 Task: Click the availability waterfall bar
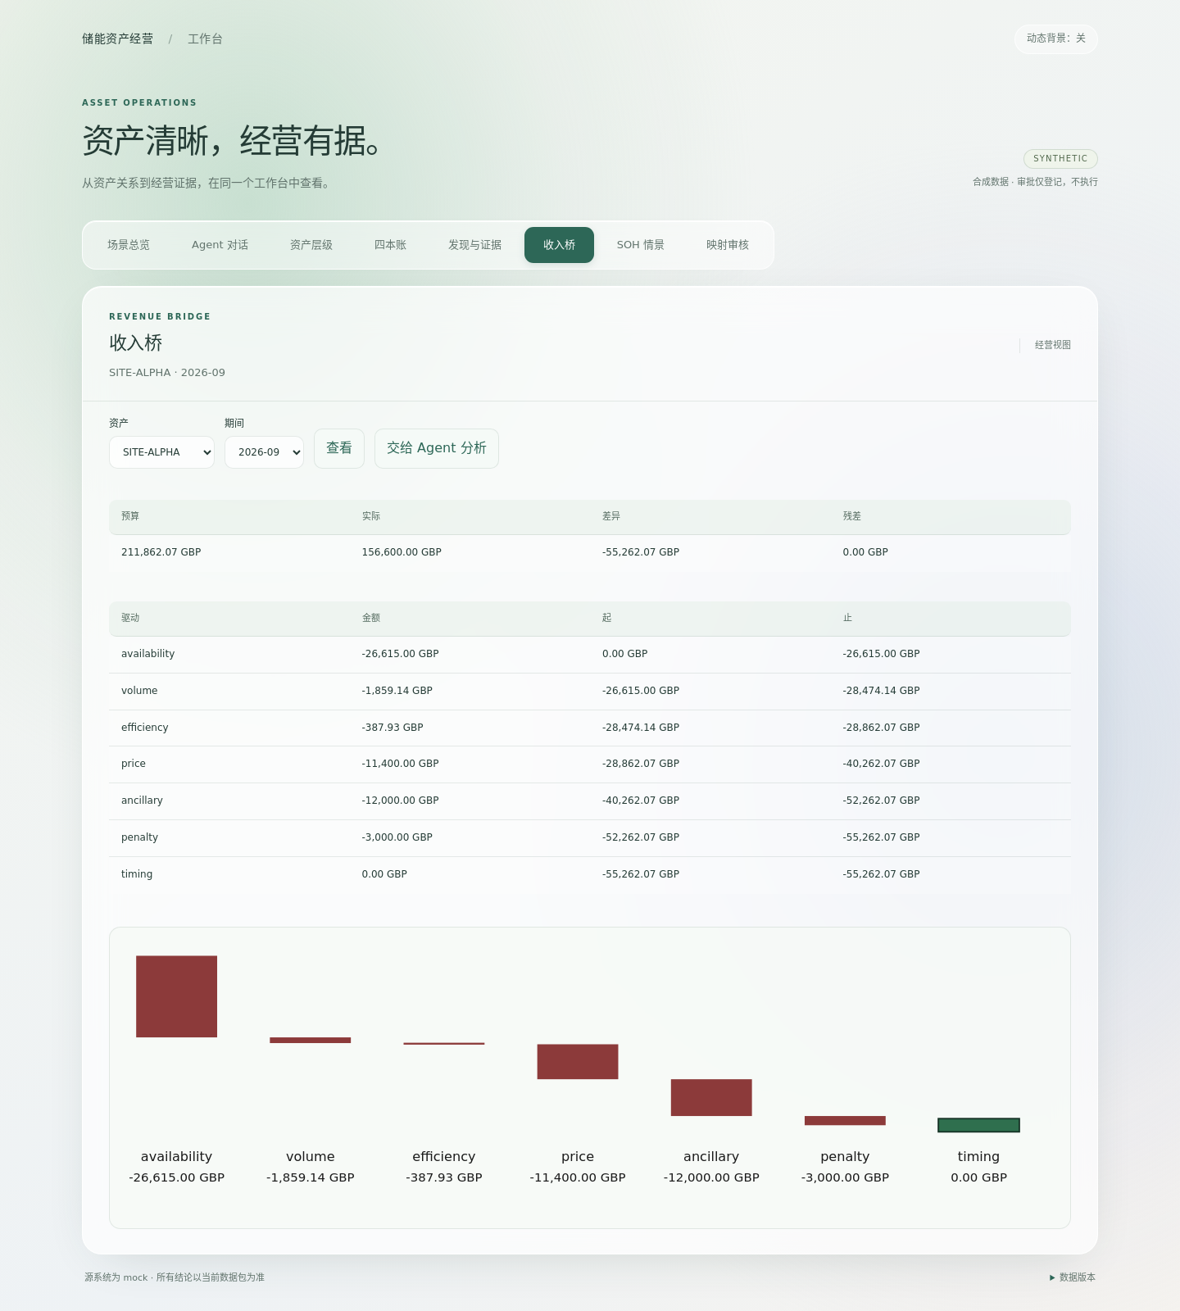coord(176,996)
